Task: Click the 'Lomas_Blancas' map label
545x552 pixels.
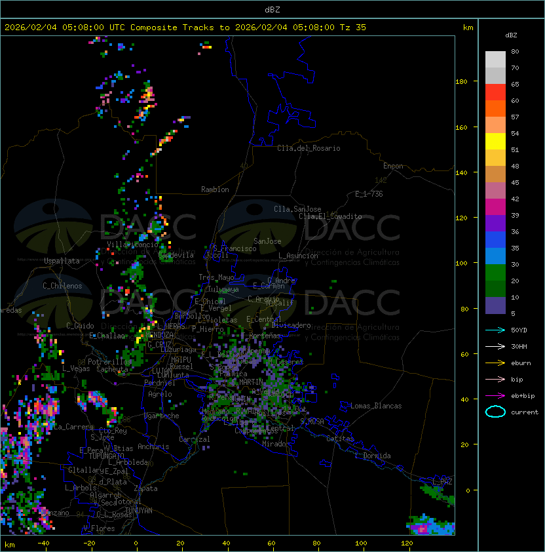Action: point(376,406)
